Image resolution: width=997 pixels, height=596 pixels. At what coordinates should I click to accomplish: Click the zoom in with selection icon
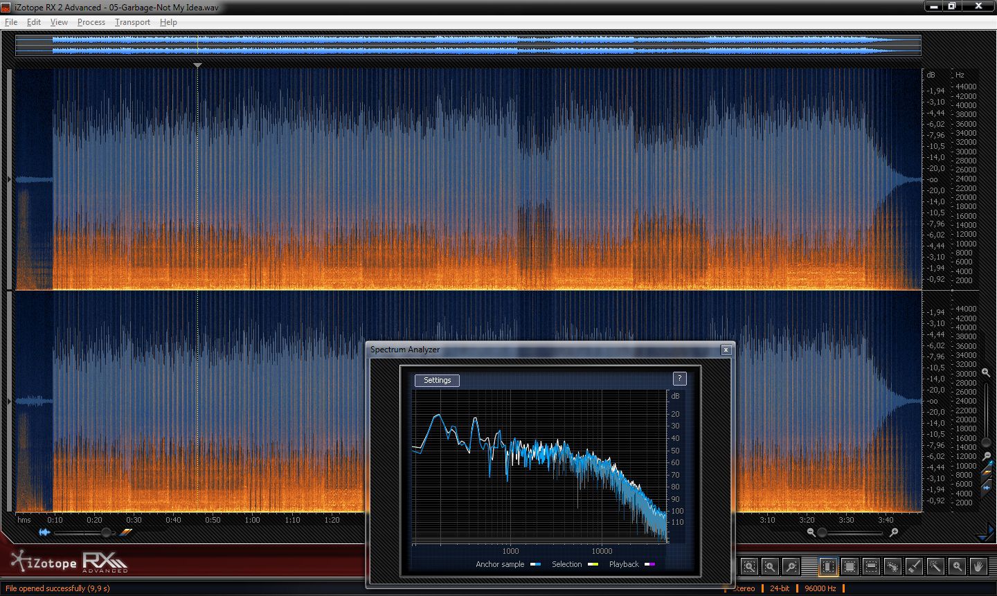click(770, 566)
